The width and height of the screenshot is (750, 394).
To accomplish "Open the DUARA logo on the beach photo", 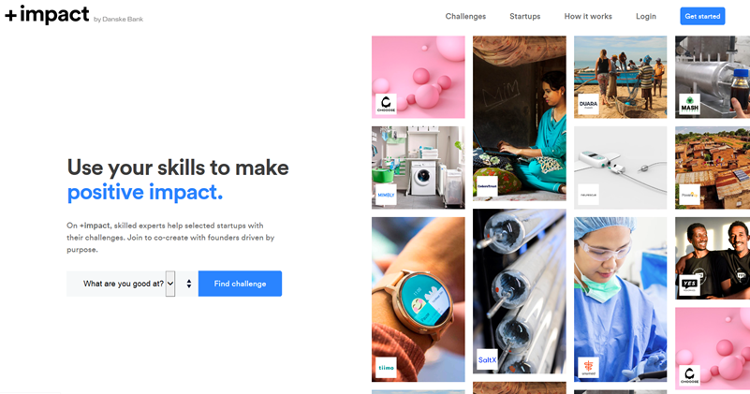I will pos(588,104).
